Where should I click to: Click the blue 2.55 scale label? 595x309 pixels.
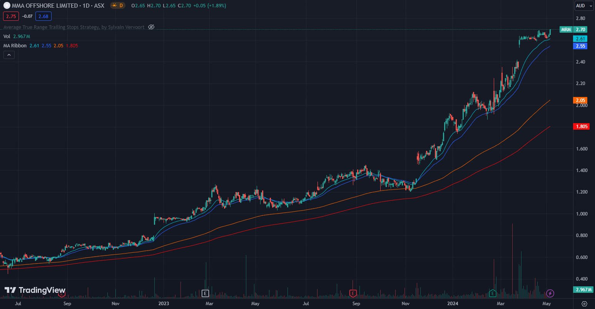(580, 46)
